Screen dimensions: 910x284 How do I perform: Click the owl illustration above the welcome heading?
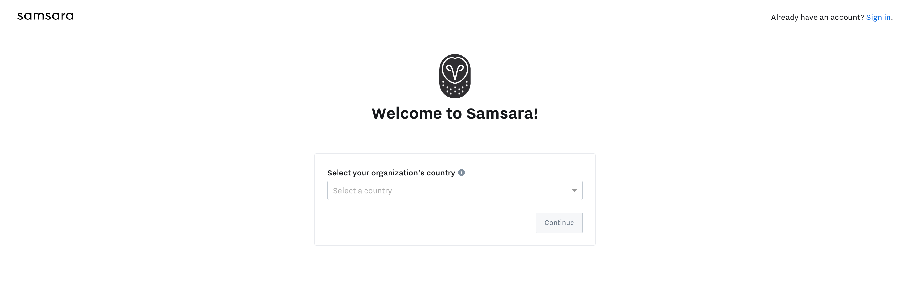[455, 76]
